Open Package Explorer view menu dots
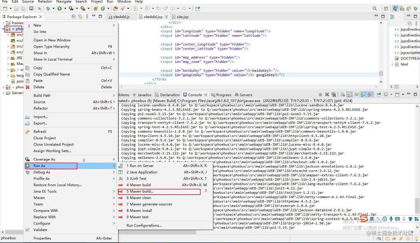 coord(87,17)
